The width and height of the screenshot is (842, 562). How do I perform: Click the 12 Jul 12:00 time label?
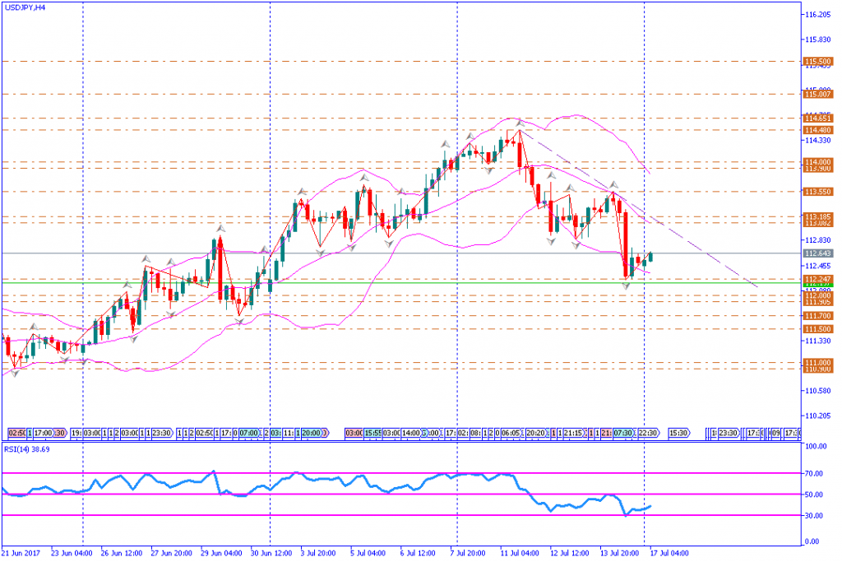point(570,554)
